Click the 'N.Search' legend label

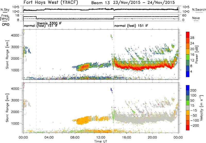(x=199, y=10)
